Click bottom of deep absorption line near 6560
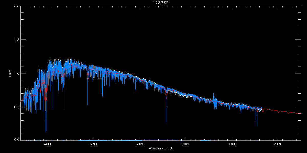This screenshot has height=153, width=307. point(166,122)
